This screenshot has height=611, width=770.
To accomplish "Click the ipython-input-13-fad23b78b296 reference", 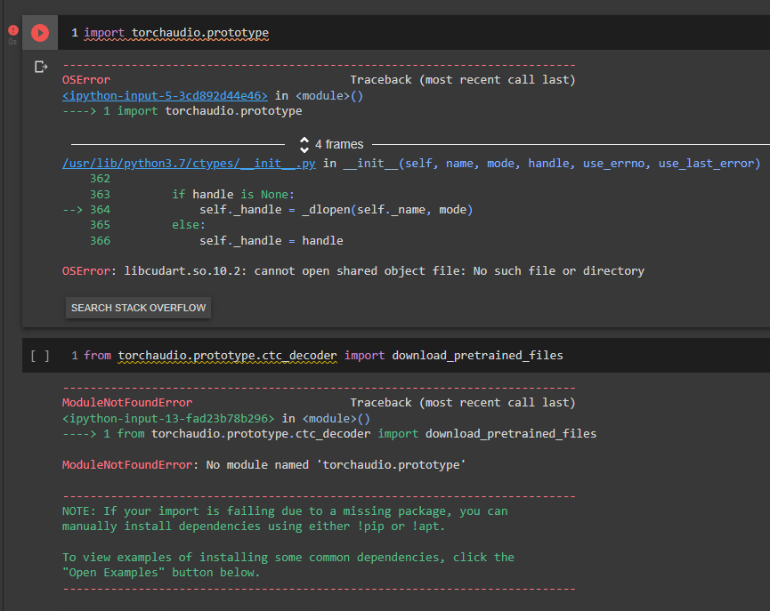I will point(168,418).
